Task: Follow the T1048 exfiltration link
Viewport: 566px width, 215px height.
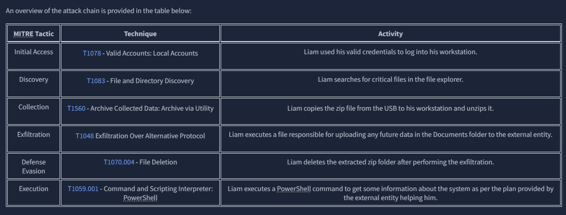Action: pyautogui.click(x=84, y=136)
